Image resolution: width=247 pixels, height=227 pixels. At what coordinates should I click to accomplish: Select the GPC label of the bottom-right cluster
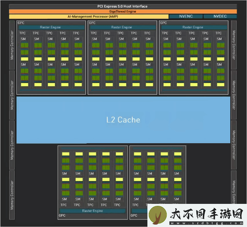click(x=134, y=215)
